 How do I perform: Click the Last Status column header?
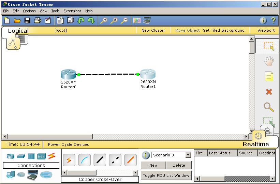tap(222, 153)
